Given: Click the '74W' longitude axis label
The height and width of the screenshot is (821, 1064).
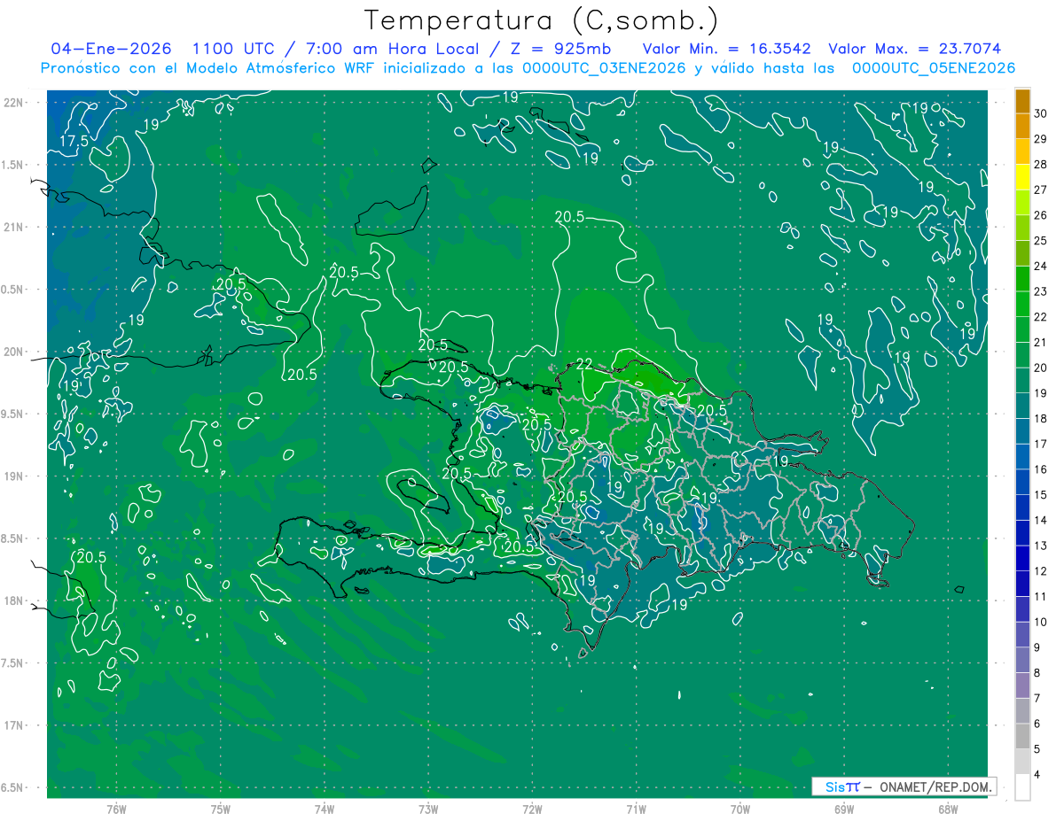Looking at the screenshot, I should (325, 809).
